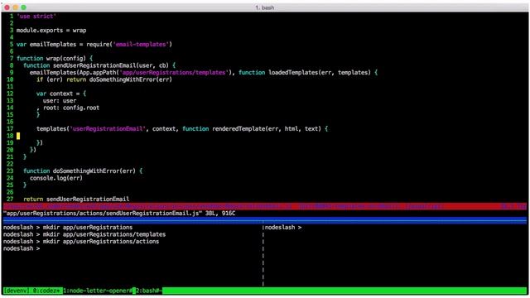This screenshot has height=298, width=530.
Task: Close the terminal window with red button
Action: pos(7,7)
